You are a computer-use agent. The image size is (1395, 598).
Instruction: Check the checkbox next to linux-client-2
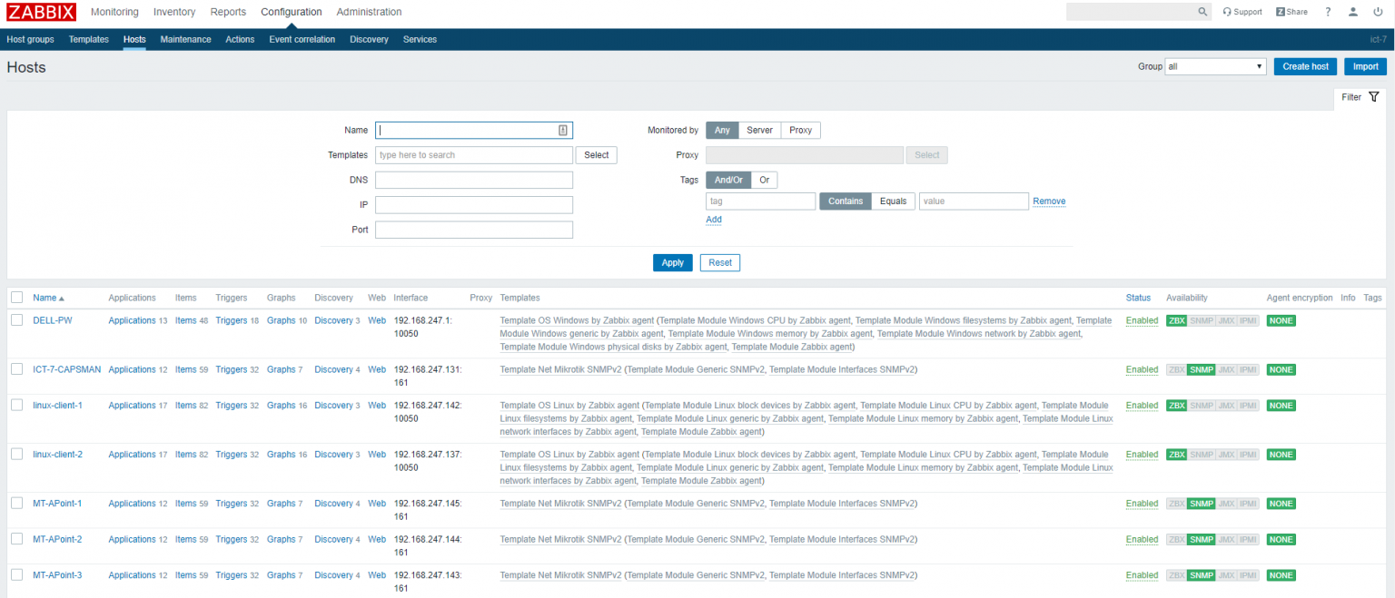point(15,454)
